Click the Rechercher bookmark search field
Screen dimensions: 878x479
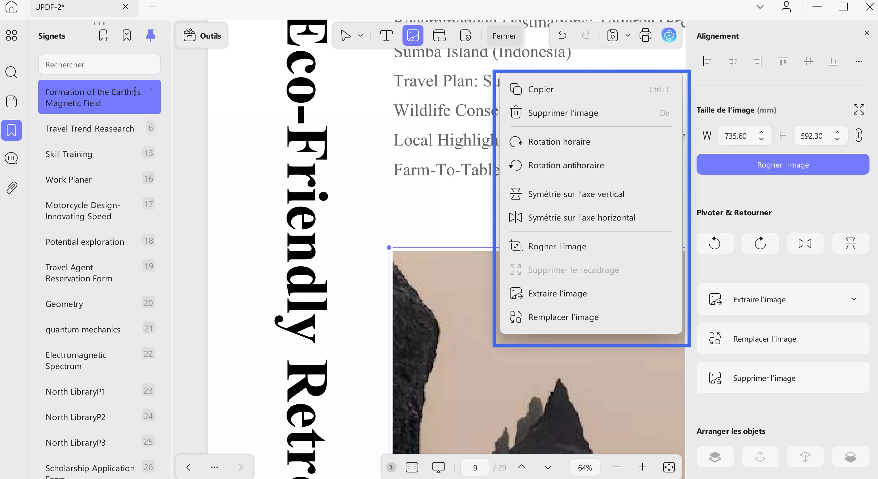(99, 64)
